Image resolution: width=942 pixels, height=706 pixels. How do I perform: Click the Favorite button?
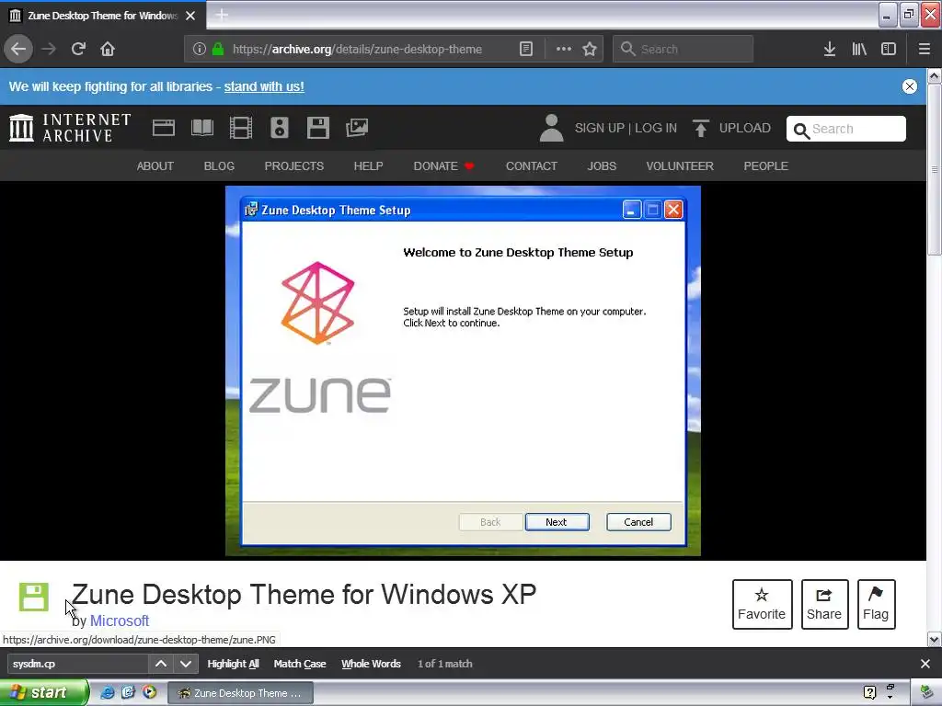click(x=762, y=604)
